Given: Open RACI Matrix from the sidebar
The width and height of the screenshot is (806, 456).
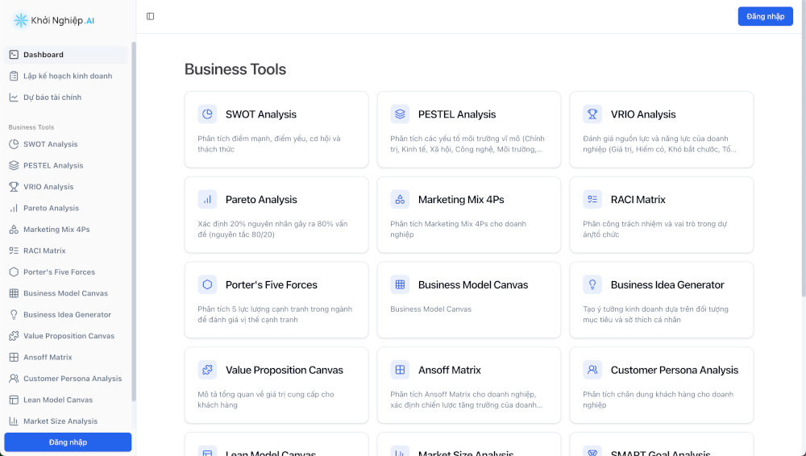Looking at the screenshot, I should click(44, 251).
